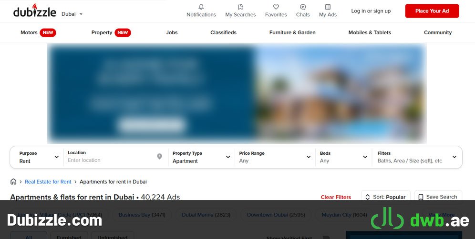Open Favorites heart icon
The height and width of the screenshot is (239, 475).
276,7
